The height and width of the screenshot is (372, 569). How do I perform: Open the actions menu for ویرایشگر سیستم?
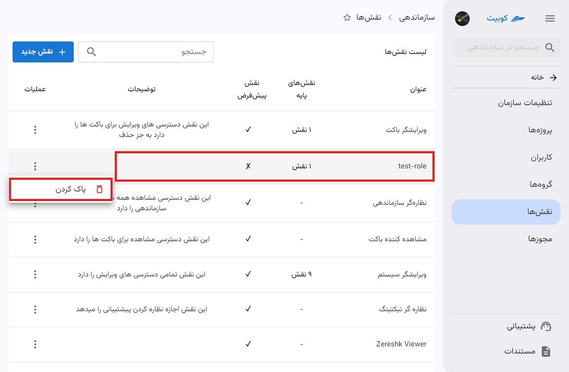pos(35,275)
